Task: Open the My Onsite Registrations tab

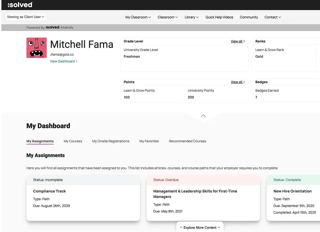Action: (x=110, y=141)
